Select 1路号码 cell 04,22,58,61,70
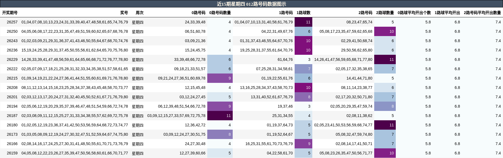Viewport: 503px width, 158px height. [280, 153]
